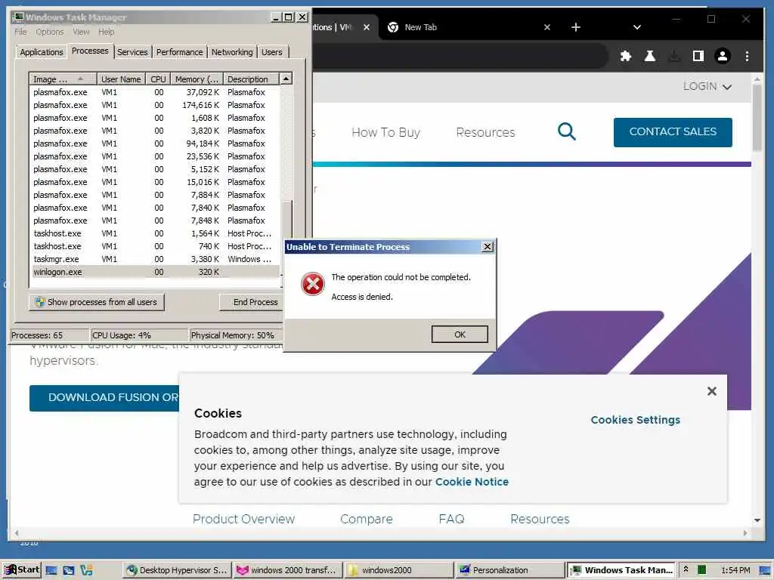The image size is (774, 580).
Task: Switch to the Performance tab
Action: pos(179,52)
